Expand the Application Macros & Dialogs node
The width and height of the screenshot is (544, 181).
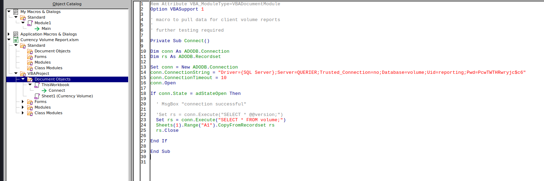[x=9, y=34]
